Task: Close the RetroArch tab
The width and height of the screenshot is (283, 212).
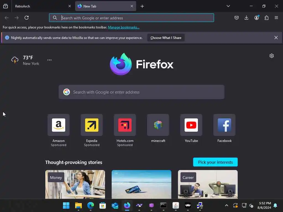Action: (70, 6)
